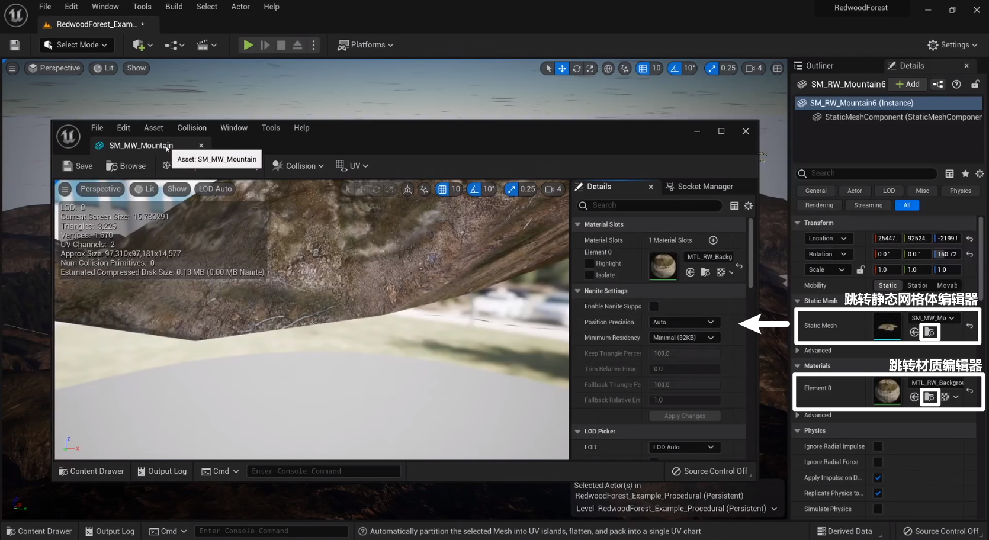This screenshot has width=989, height=540.
Task: Add a material slot with the plus icon
Action: (713, 240)
